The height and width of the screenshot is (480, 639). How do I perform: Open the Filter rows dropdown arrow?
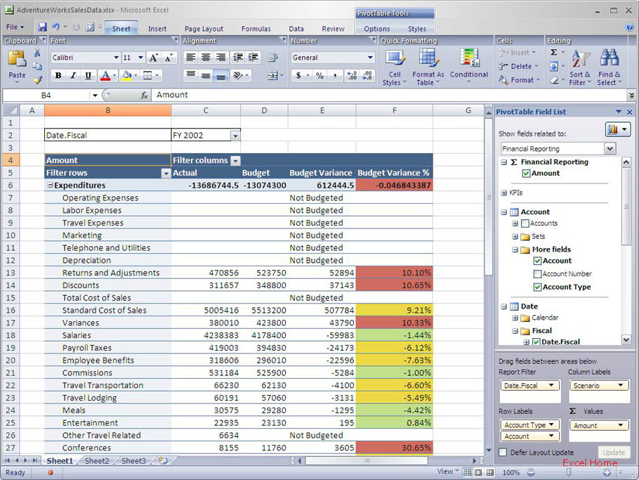pyautogui.click(x=166, y=174)
